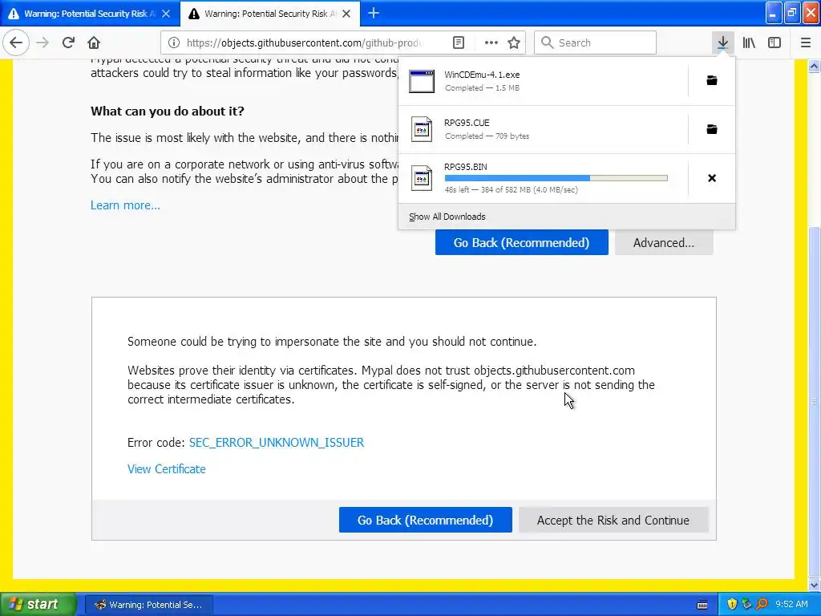Screen dimensions: 821x616
Task: Open the hamburger application menu
Action: click(x=806, y=43)
